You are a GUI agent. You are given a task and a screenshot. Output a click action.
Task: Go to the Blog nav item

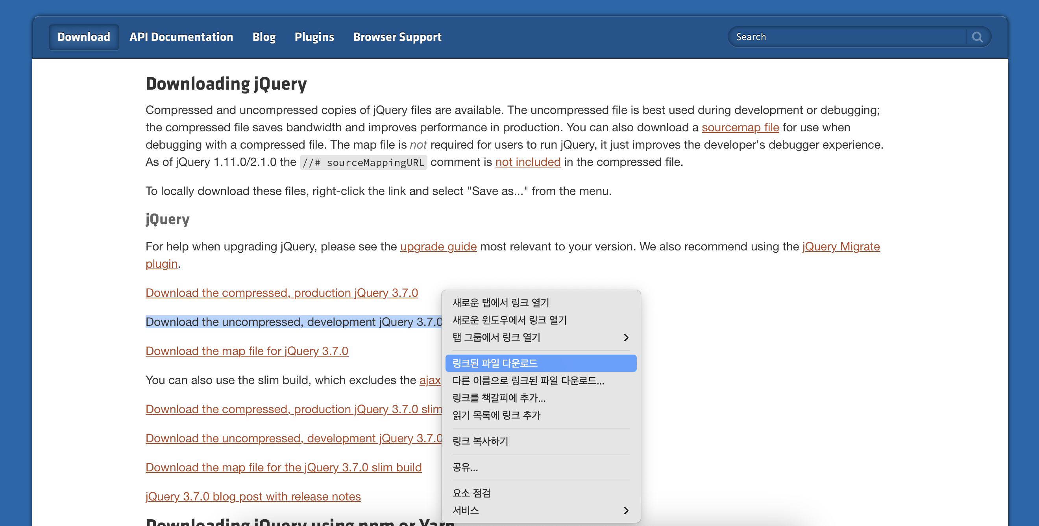[264, 37]
